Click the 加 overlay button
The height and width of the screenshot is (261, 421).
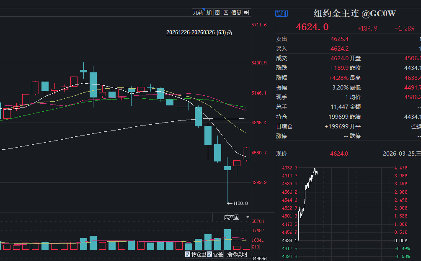pyautogui.click(x=209, y=13)
